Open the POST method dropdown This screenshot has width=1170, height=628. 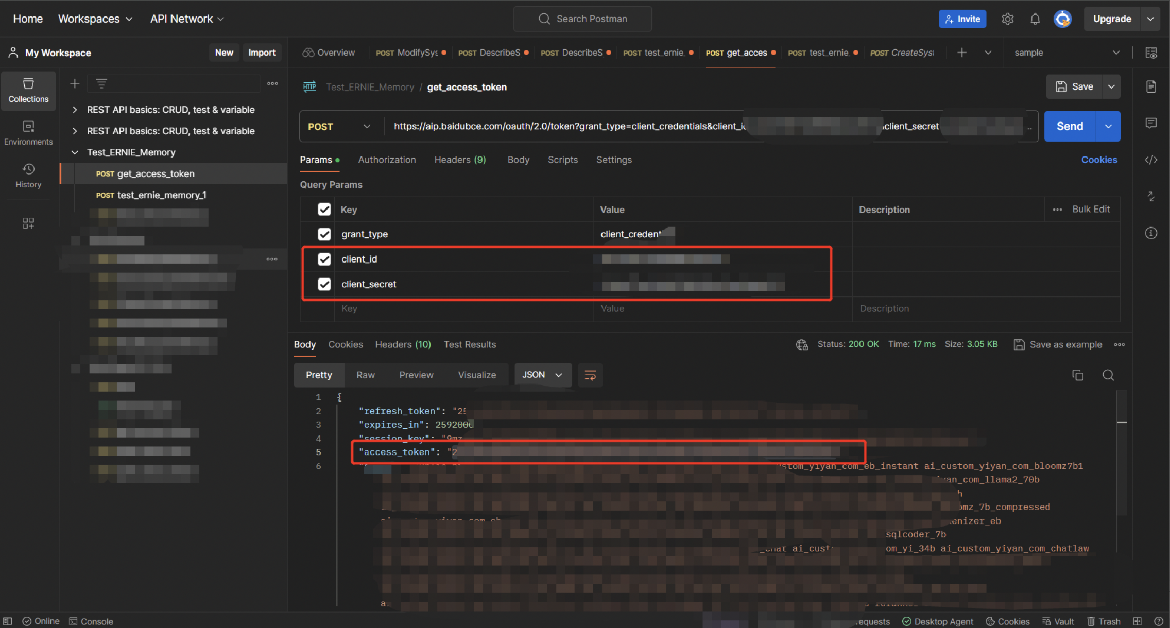(339, 127)
